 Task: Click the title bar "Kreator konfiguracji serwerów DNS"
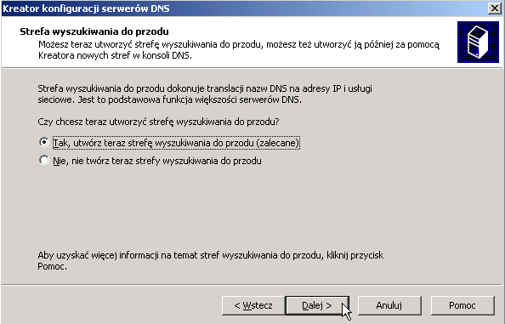point(86,9)
